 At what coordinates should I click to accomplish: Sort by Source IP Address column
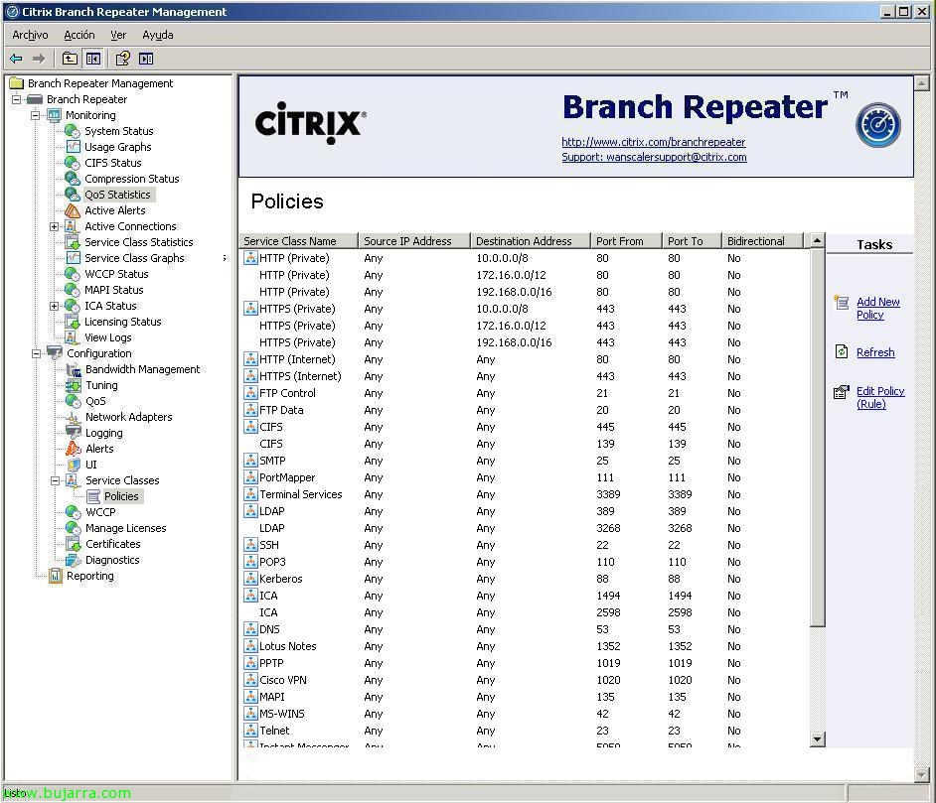click(413, 241)
